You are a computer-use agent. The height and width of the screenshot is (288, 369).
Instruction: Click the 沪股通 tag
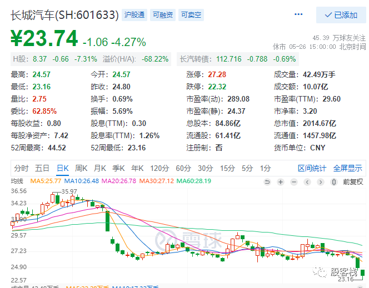pos(134,15)
